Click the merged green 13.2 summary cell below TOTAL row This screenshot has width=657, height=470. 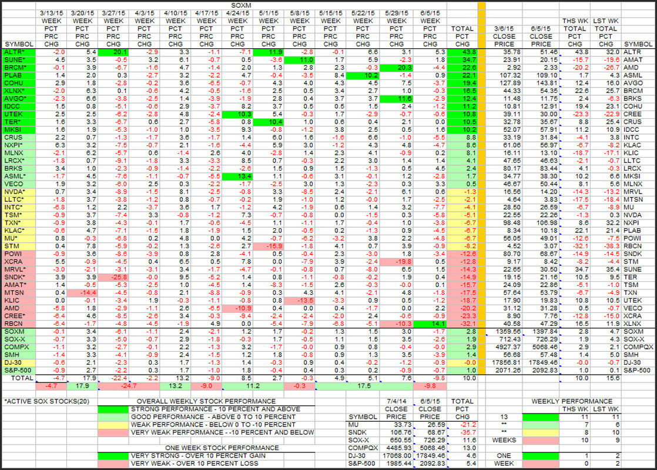175,386
